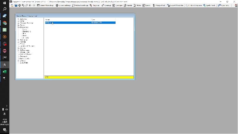This screenshot has width=238, height=134.
Task: Click the yellow filter bar at the bottom
Action: coord(89,77)
